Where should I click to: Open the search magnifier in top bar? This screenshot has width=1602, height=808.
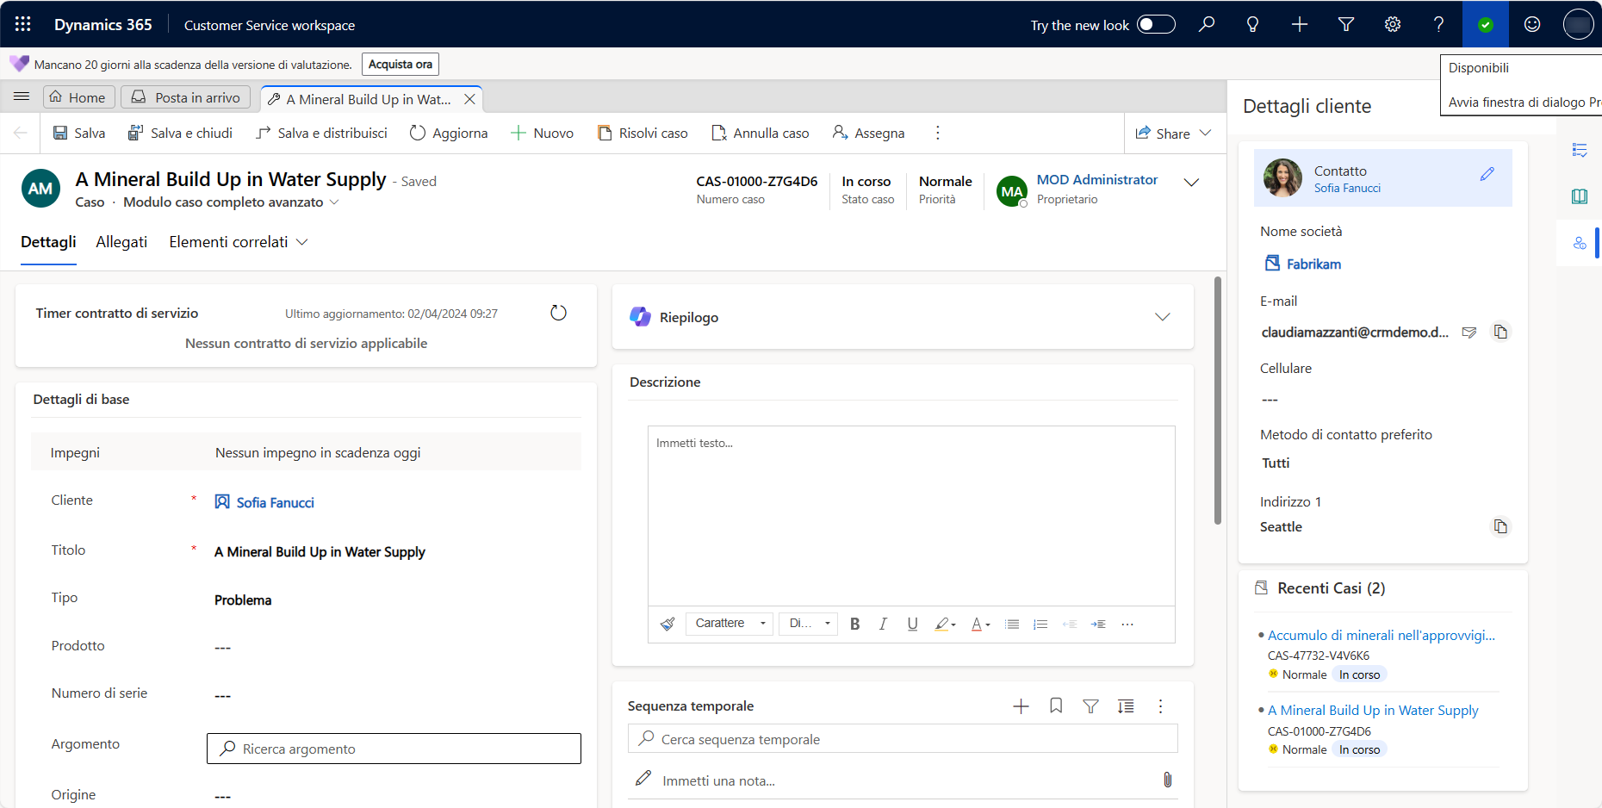click(1207, 24)
